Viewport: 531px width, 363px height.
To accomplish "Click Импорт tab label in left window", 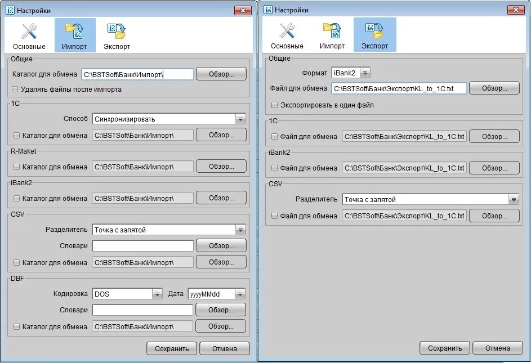I will tap(74, 46).
